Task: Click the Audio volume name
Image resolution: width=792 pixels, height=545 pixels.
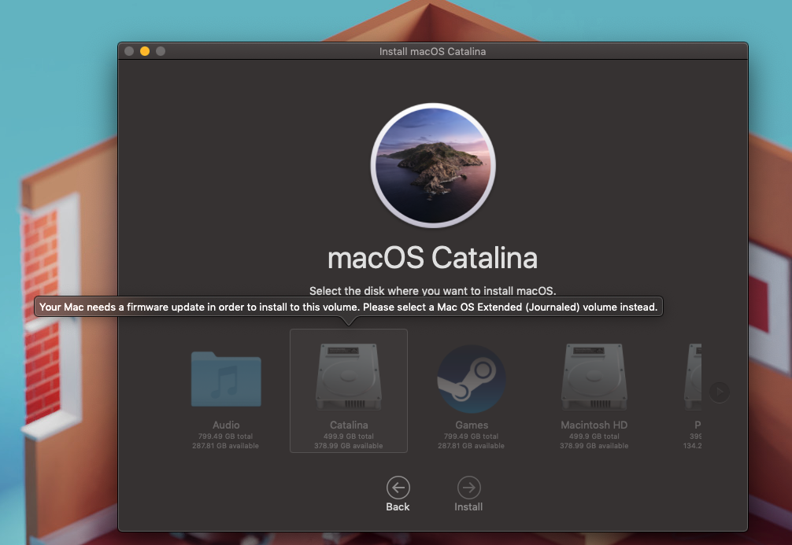Action: (226, 425)
